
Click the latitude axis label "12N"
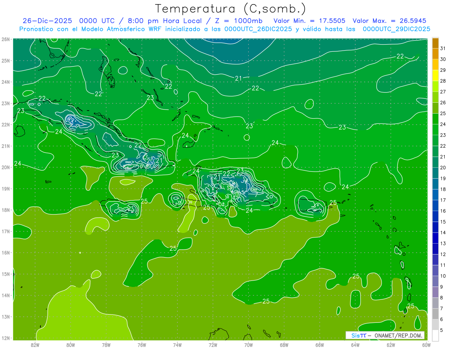click(5, 338)
